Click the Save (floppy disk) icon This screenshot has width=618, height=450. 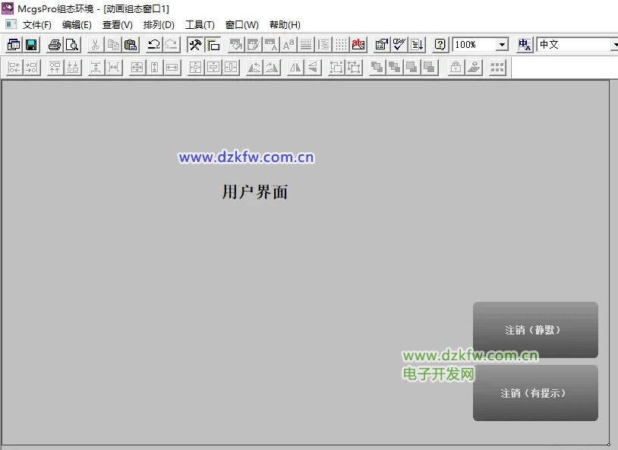tap(31, 45)
